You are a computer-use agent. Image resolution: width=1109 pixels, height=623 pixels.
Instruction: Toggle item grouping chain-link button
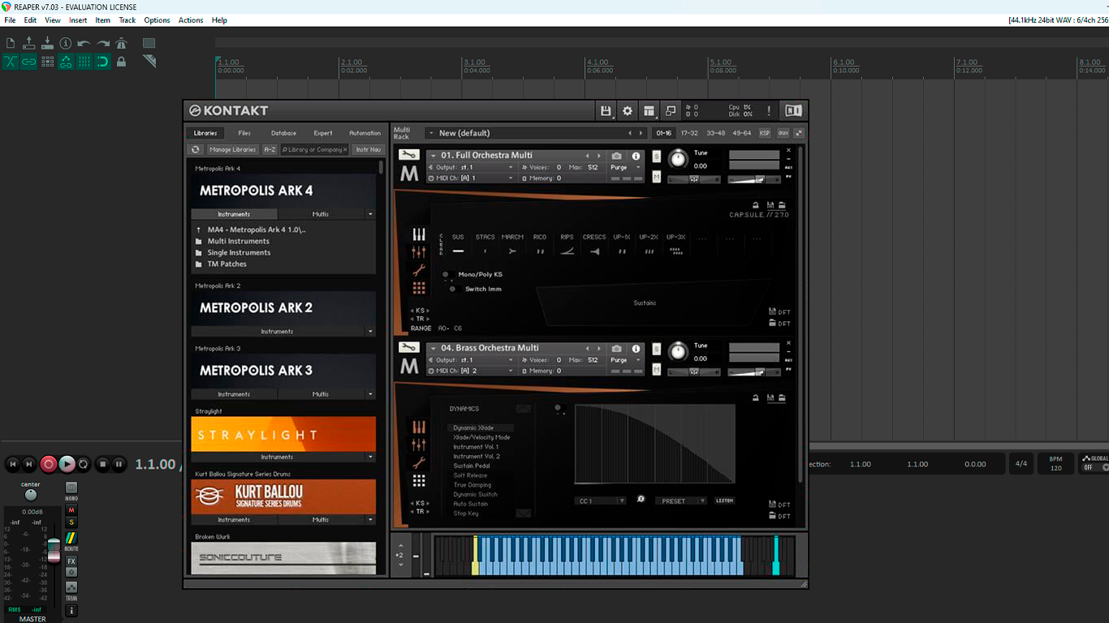click(29, 62)
